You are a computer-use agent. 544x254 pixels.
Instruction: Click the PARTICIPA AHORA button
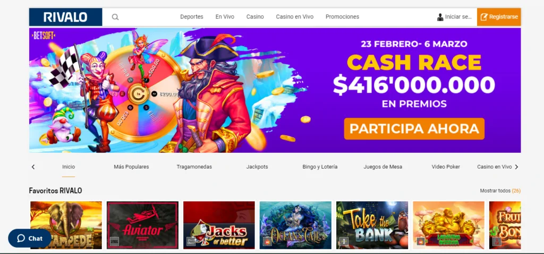[414, 128]
